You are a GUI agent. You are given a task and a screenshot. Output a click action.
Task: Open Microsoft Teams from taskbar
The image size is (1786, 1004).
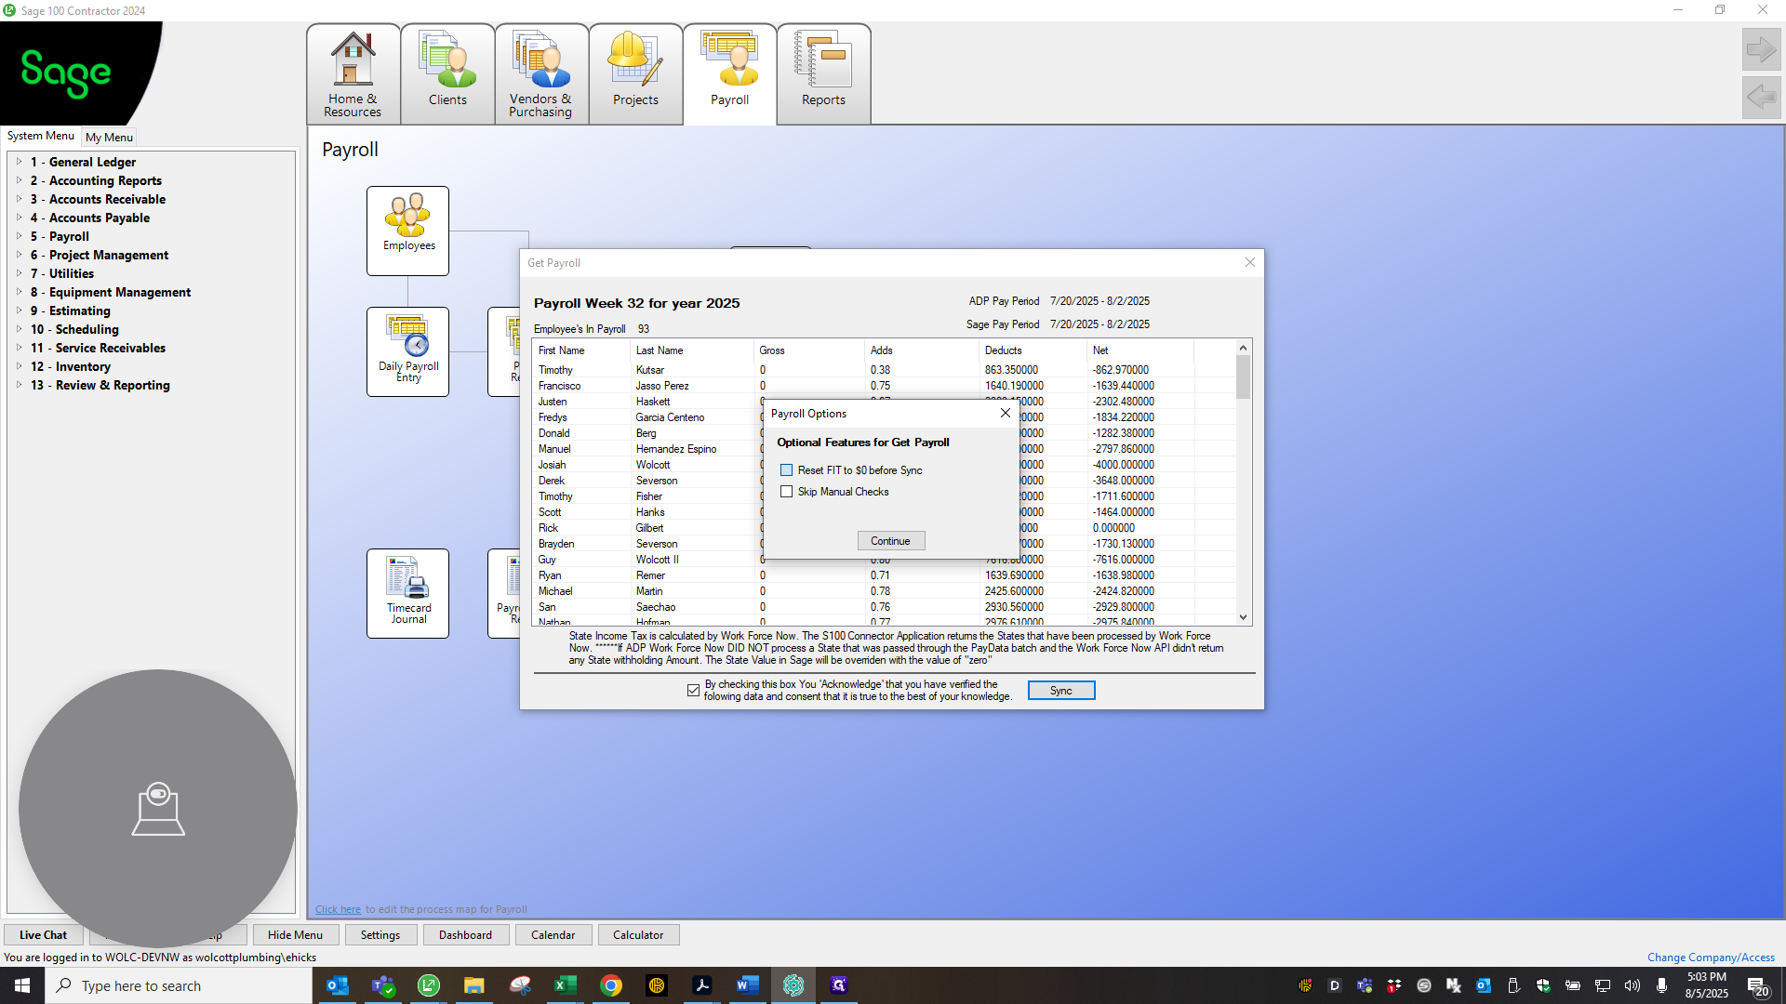click(x=383, y=985)
